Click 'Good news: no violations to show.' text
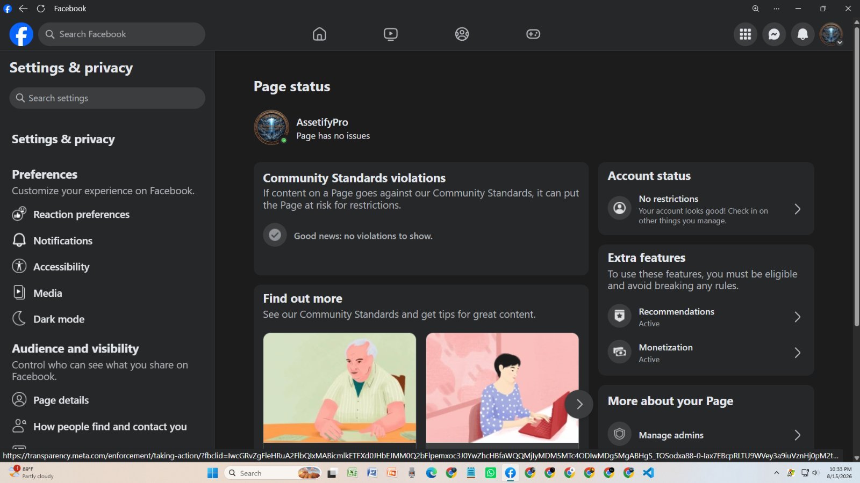 tap(363, 236)
